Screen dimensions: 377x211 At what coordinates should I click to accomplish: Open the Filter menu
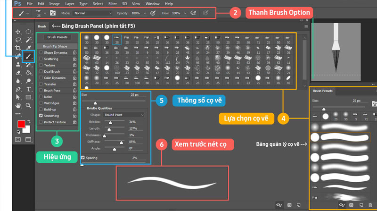tap(113, 4)
